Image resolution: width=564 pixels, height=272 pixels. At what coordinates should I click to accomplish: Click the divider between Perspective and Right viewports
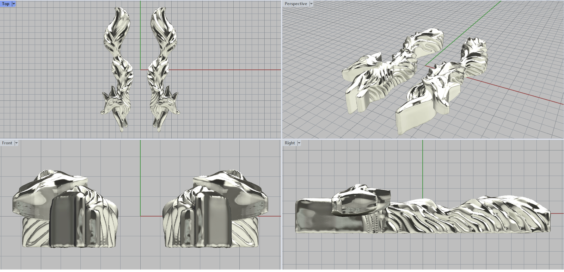point(423,139)
